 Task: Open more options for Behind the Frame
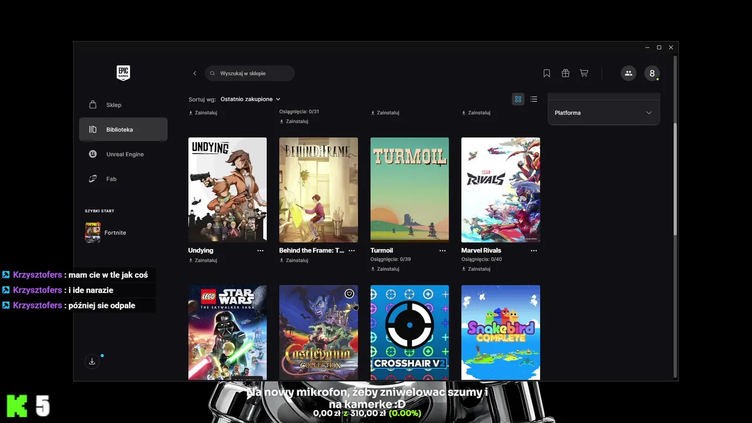[351, 250]
